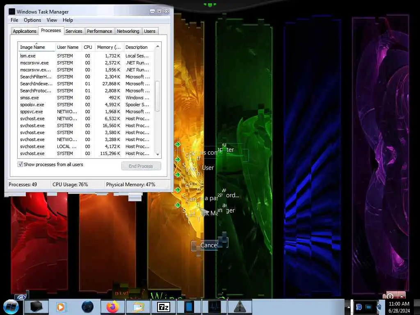The width and height of the screenshot is (420, 315).
Task: Click the process list scroll up arrow
Action: point(157,47)
